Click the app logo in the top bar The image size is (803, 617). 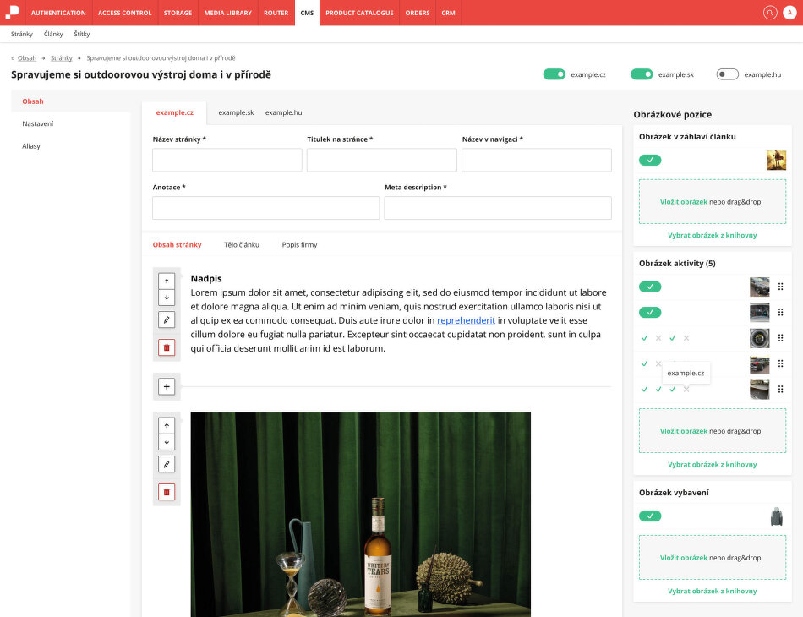pos(13,13)
